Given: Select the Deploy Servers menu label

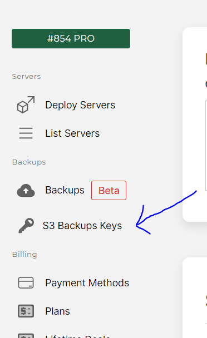Looking at the screenshot, I should pos(80,105).
